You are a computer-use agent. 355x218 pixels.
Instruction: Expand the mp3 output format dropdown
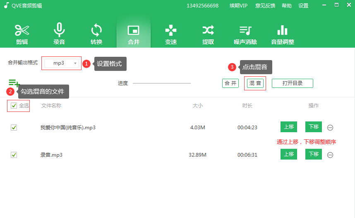75,63
